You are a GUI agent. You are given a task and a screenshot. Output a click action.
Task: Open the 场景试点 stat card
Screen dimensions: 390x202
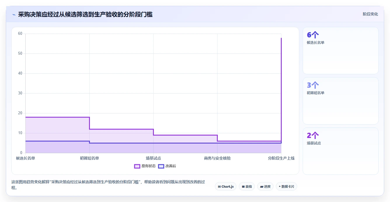point(341,151)
